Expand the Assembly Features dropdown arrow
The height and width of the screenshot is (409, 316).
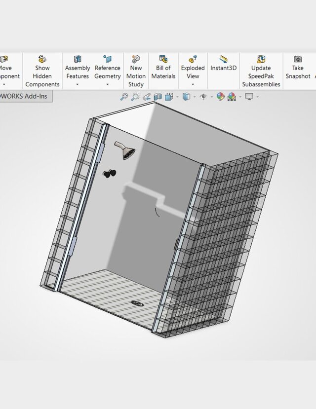click(78, 85)
